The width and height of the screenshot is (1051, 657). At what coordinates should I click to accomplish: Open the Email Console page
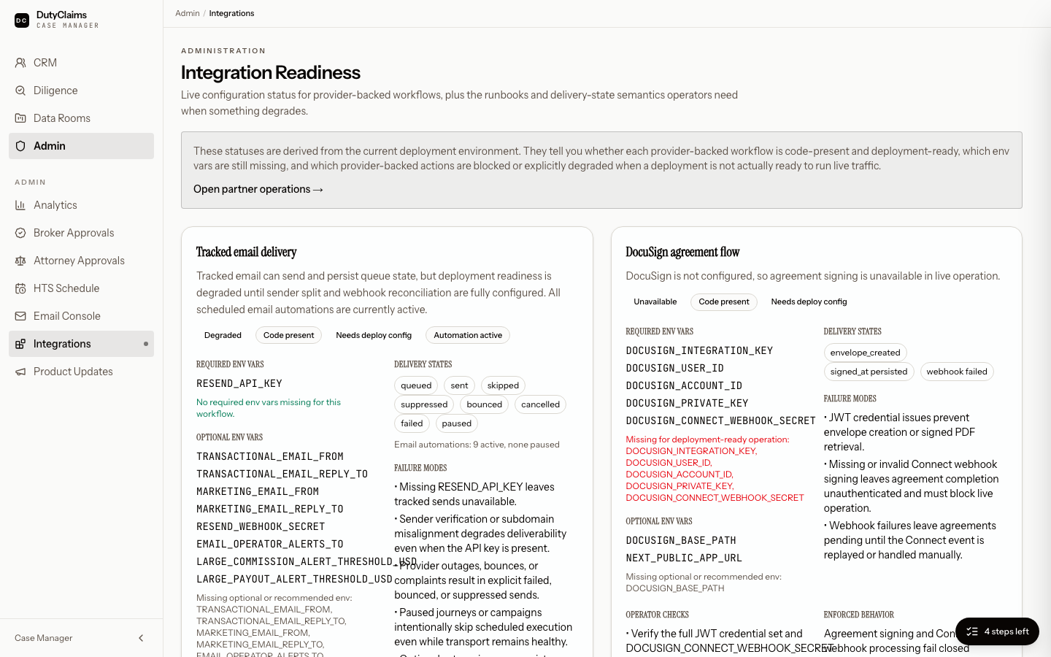coord(81,316)
